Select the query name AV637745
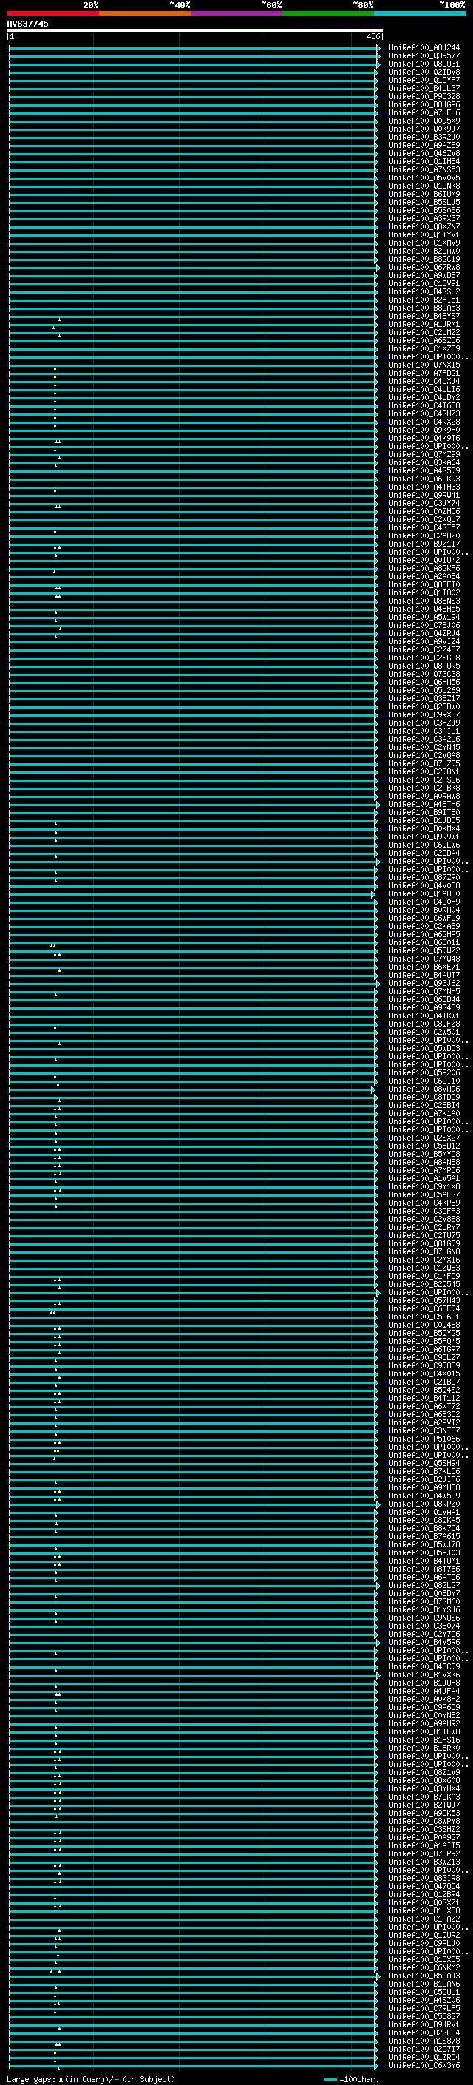Viewport: 473px width, 2085px height. 27,24
